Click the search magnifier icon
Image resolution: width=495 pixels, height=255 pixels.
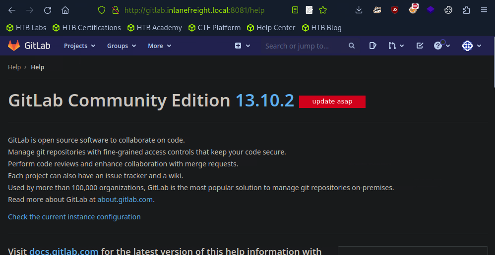352,46
